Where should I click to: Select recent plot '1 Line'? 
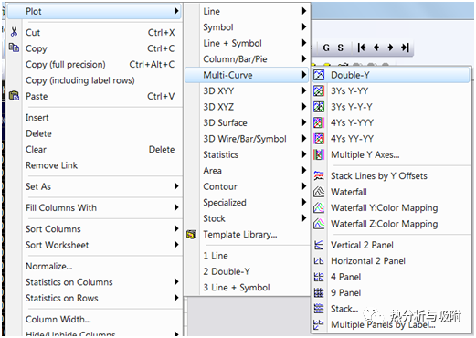247,256
